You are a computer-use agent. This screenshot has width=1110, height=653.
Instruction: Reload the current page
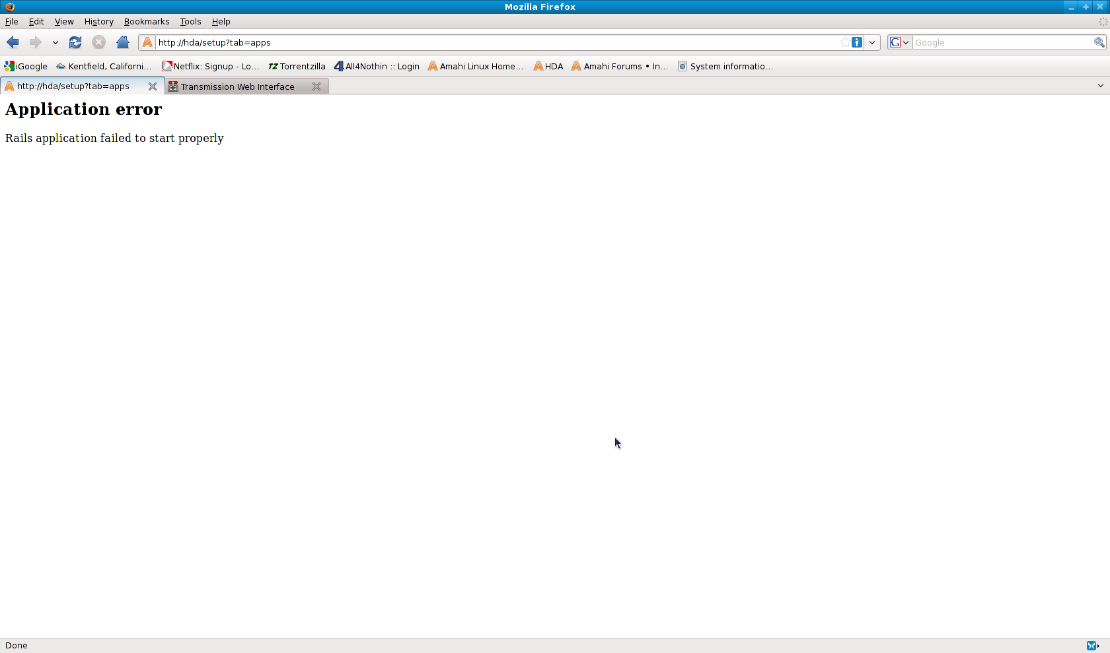[x=75, y=42]
